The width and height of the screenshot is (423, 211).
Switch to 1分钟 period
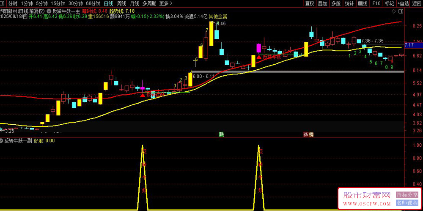click(x=26, y=3)
